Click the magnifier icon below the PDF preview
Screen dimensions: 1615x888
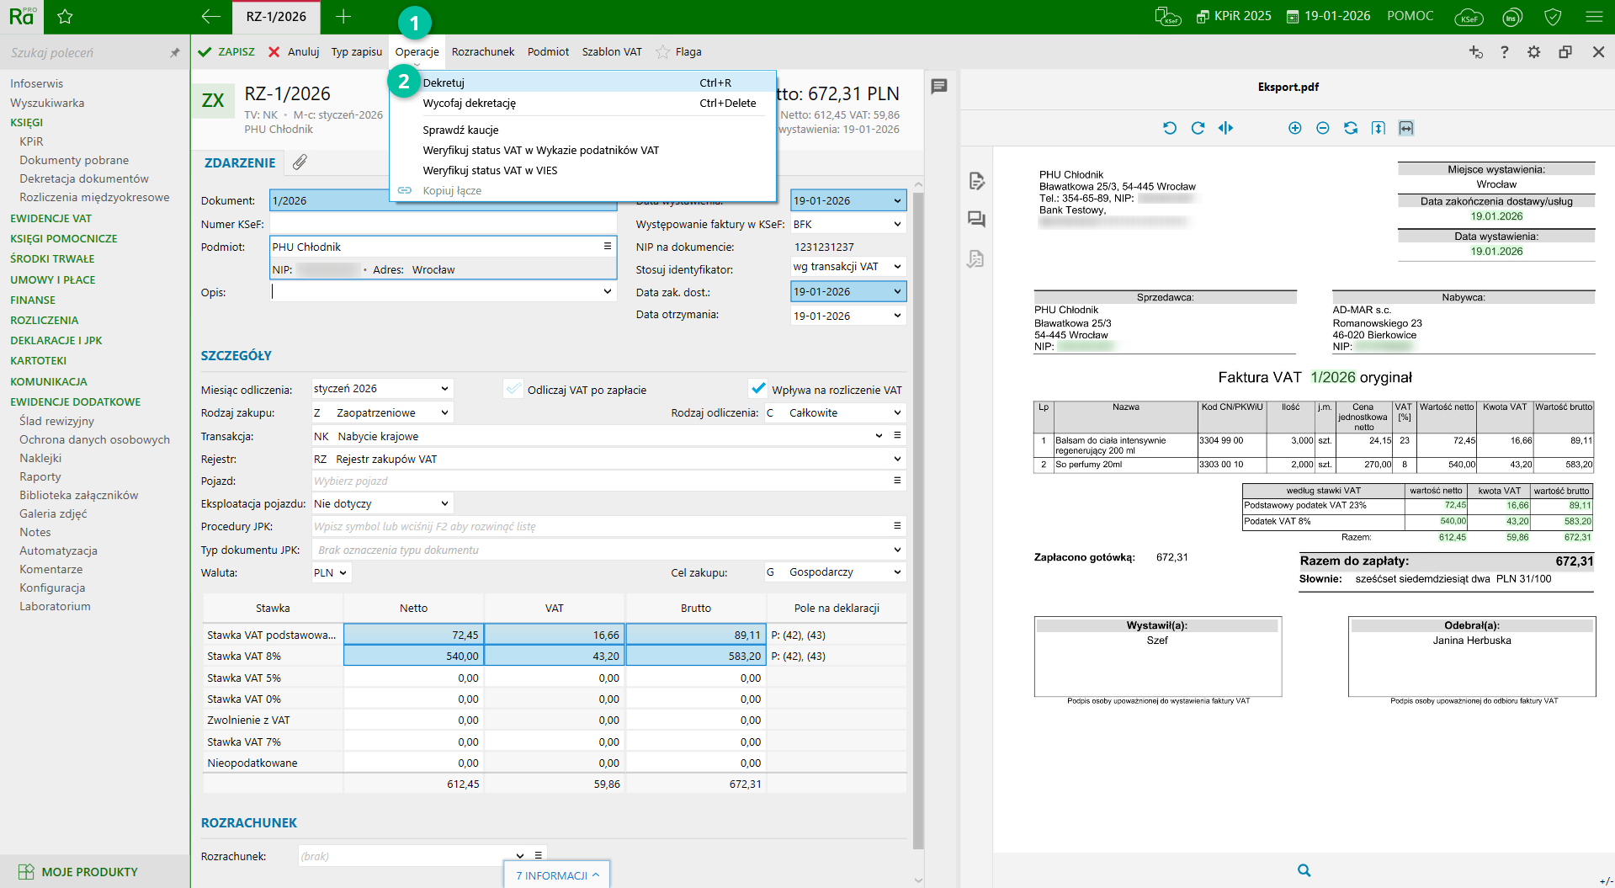1304,870
